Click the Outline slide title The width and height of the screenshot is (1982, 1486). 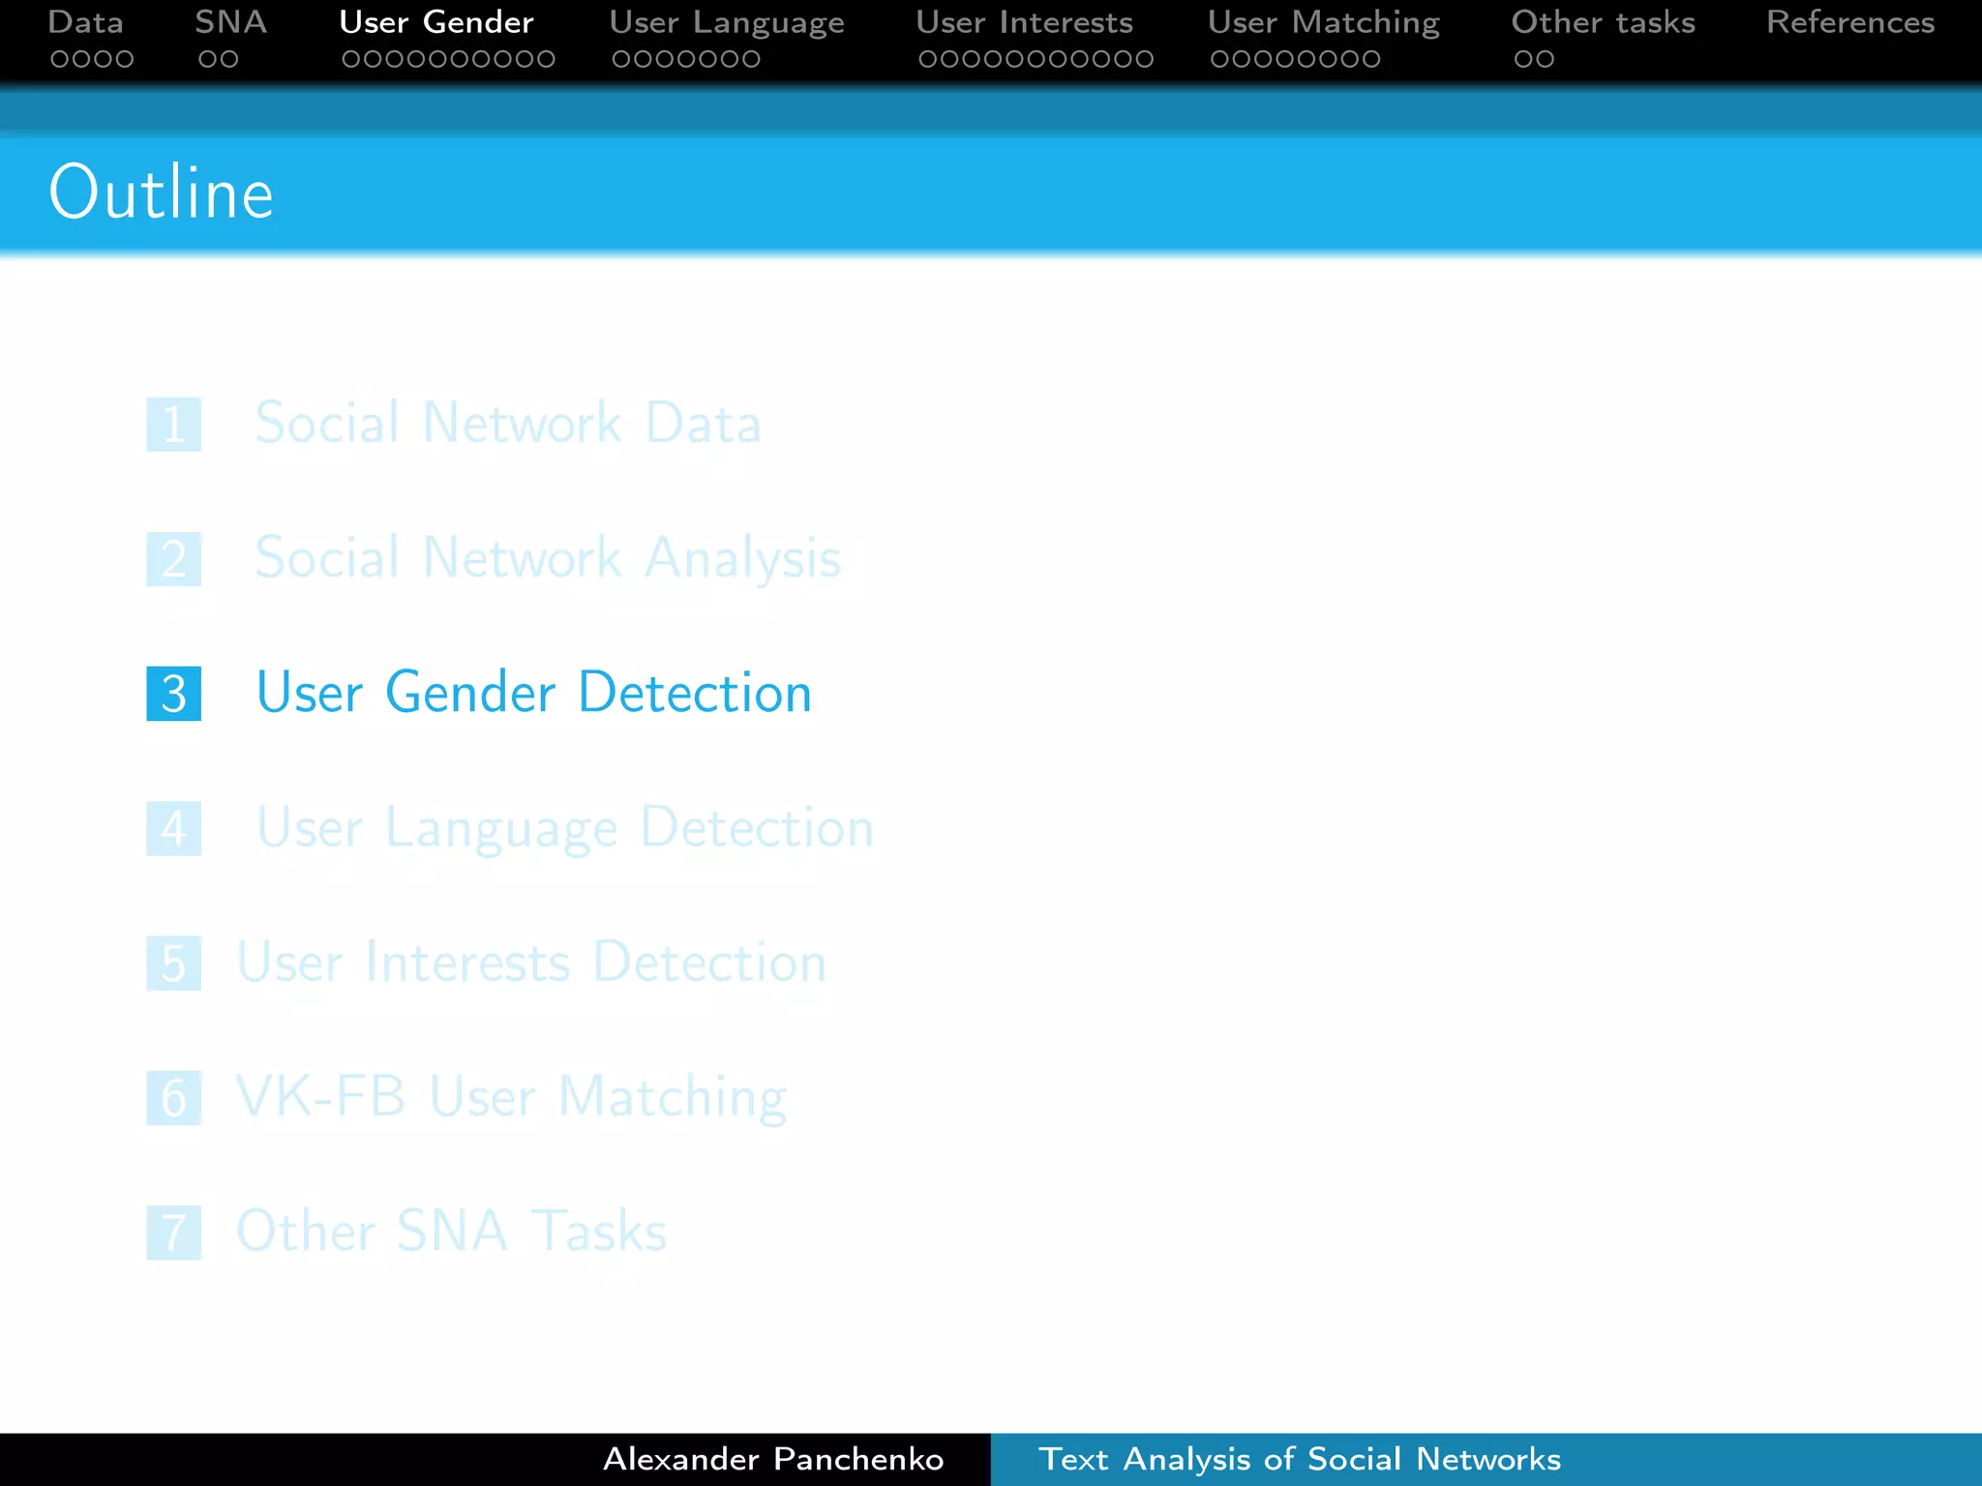point(162,193)
